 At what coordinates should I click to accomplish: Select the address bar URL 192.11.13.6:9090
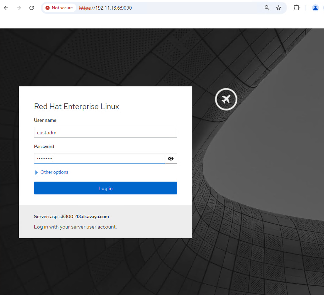pos(105,8)
